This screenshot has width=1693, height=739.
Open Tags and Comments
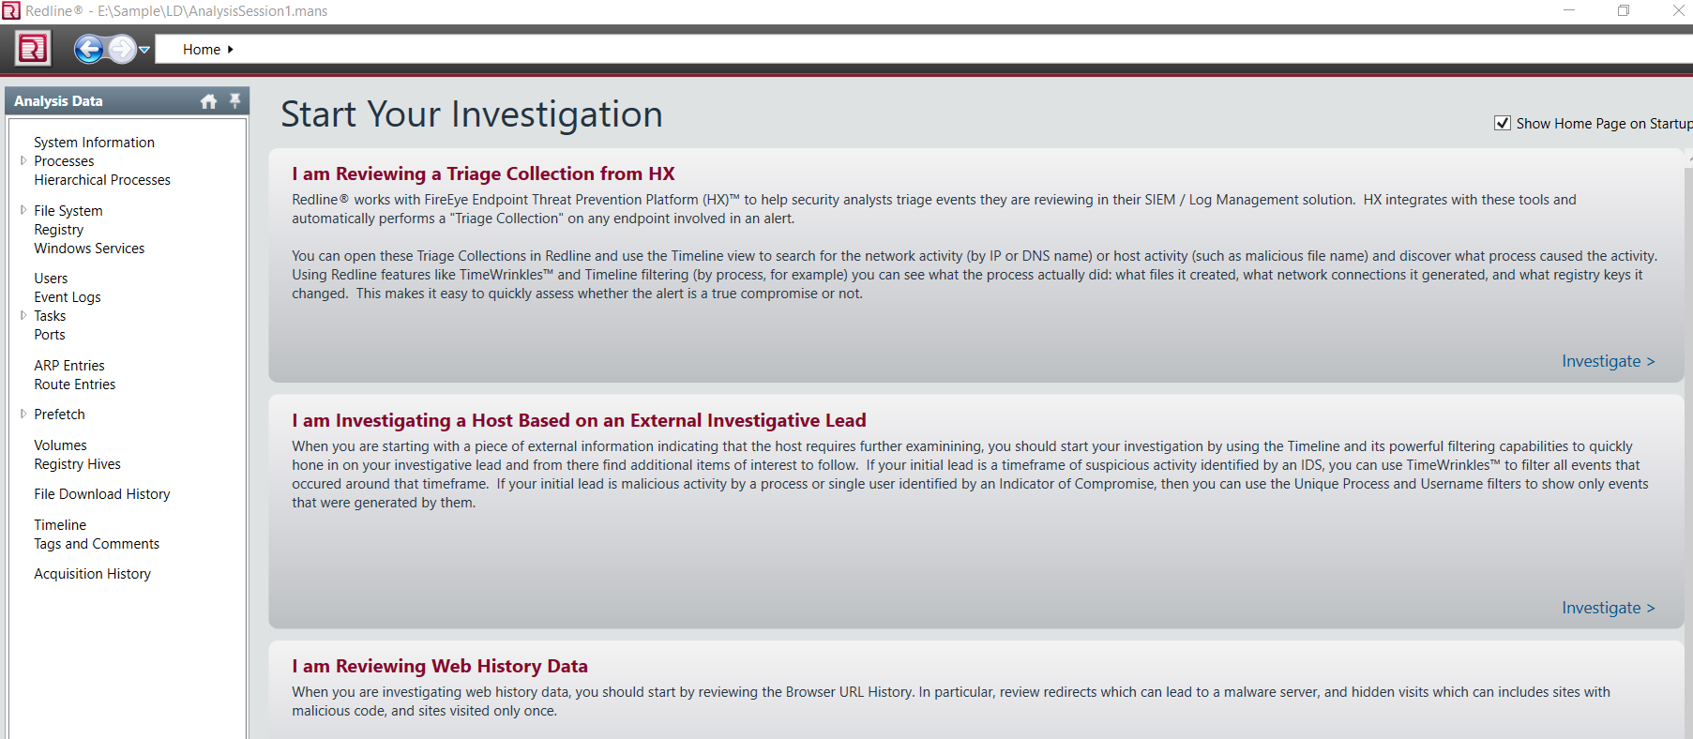97,544
